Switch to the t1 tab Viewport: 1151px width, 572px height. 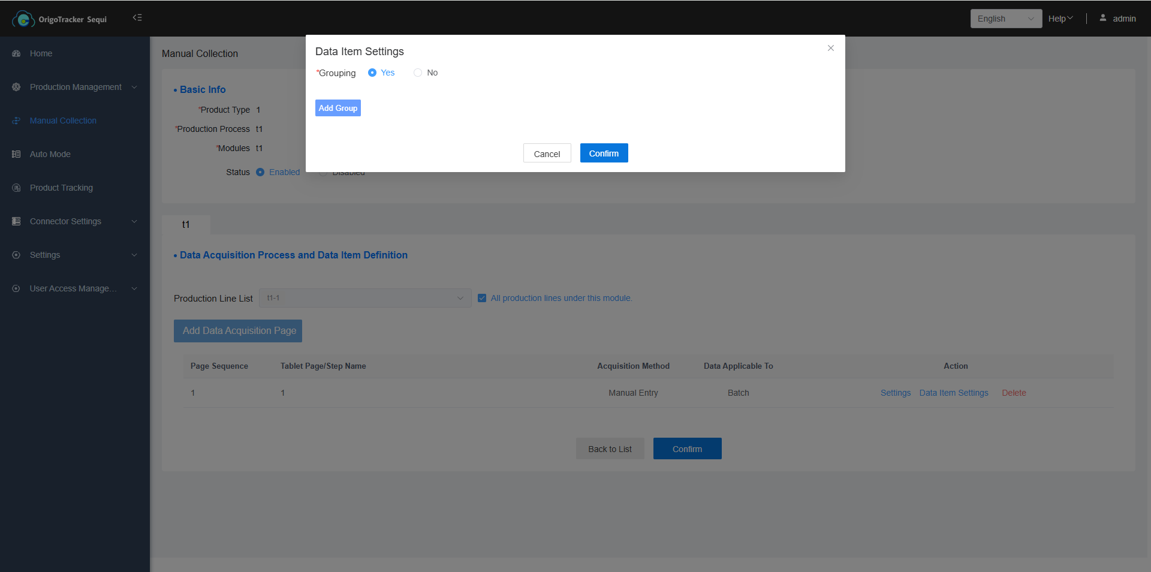[x=186, y=224]
